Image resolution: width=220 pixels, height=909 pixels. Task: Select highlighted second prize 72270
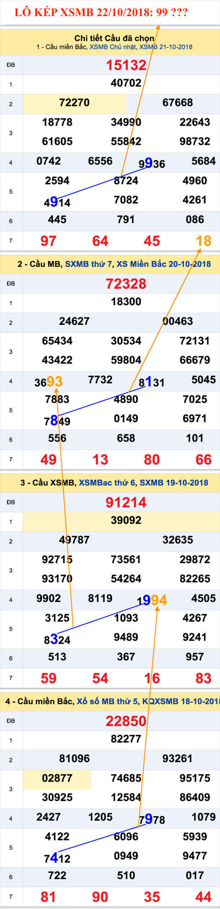[74, 103]
